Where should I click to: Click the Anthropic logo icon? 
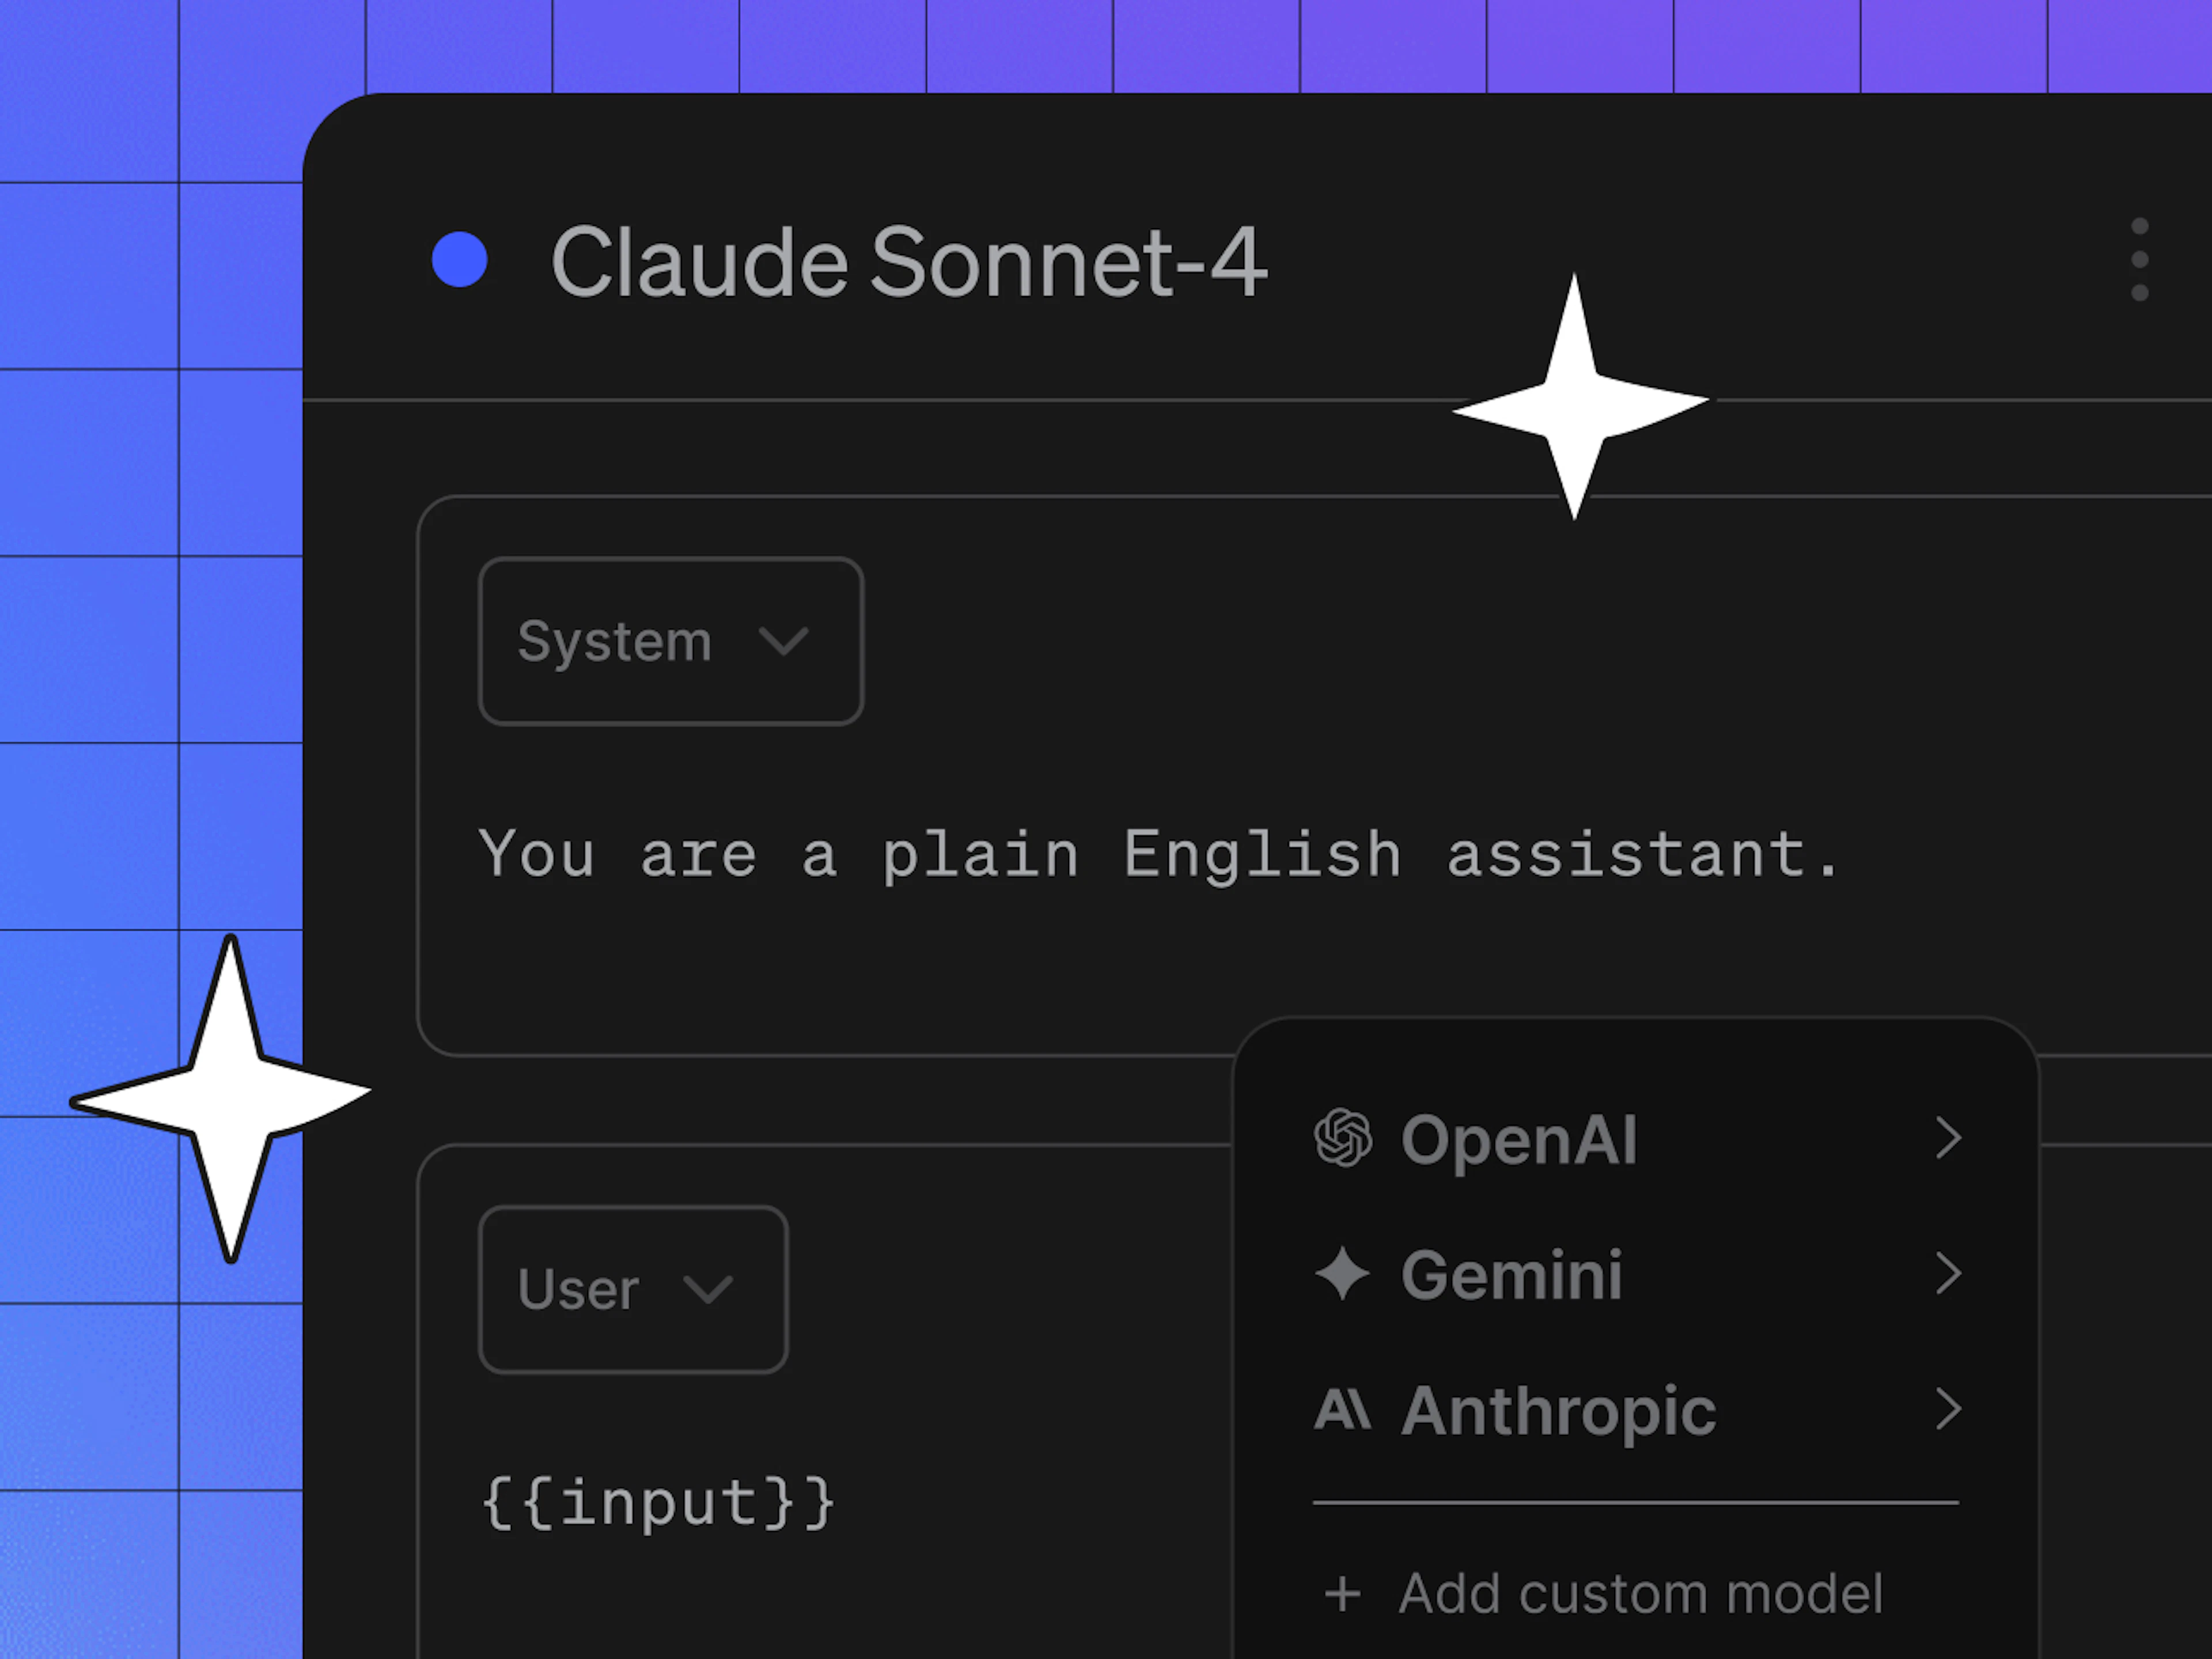[x=1342, y=1410]
